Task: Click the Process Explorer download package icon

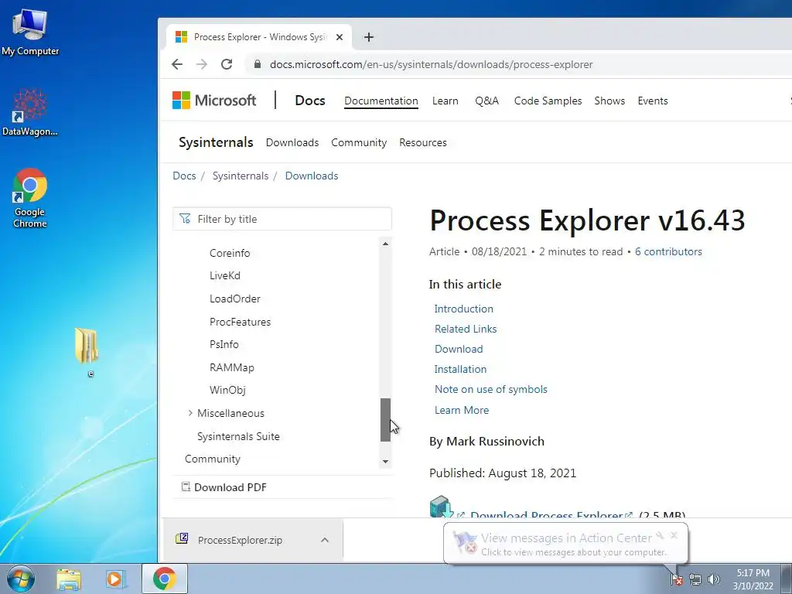Action: [442, 507]
